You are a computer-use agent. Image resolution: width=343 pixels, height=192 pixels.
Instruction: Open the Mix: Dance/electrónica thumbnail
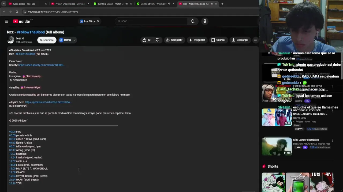coord(277,146)
